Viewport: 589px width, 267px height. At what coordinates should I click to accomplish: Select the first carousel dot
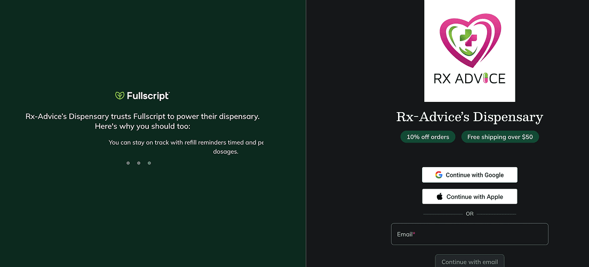tap(128, 163)
